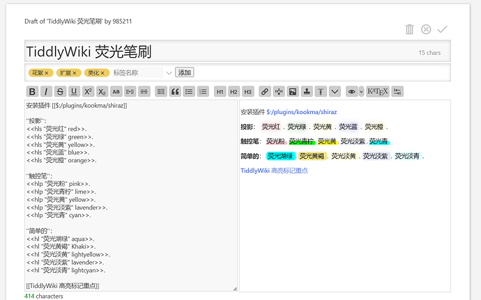
Task: Apply Heading 1 format
Action: coord(220,91)
